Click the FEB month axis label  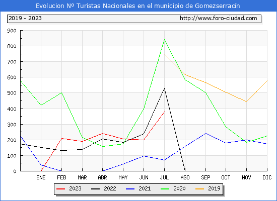[61, 177]
